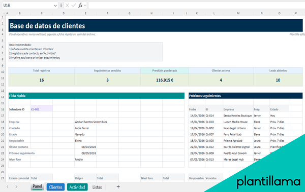Select the date cell 22/04/2026

point(197,147)
